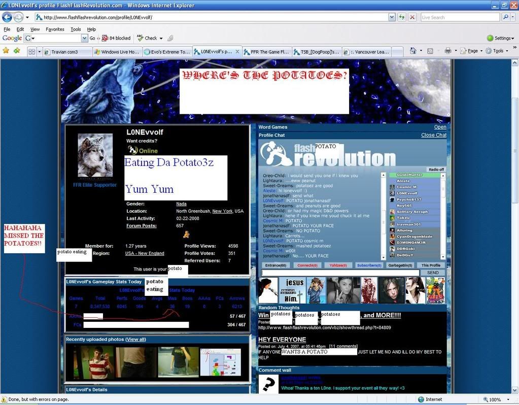Switch to the Travian com3 tab

[x=67, y=52]
